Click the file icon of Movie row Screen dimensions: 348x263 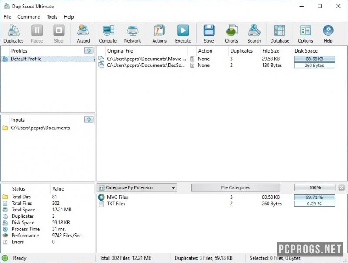101,59
